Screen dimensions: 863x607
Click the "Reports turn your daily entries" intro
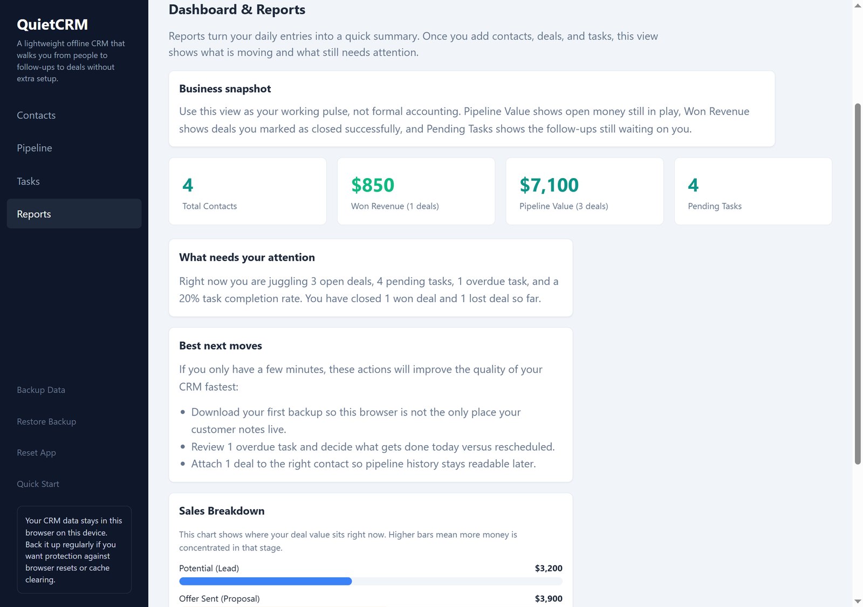pyautogui.click(x=413, y=44)
